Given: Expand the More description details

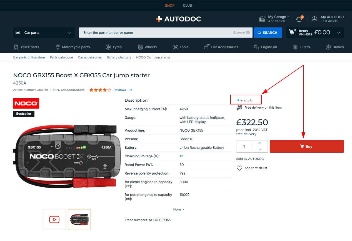Looking at the screenshot, I should pos(178,209).
